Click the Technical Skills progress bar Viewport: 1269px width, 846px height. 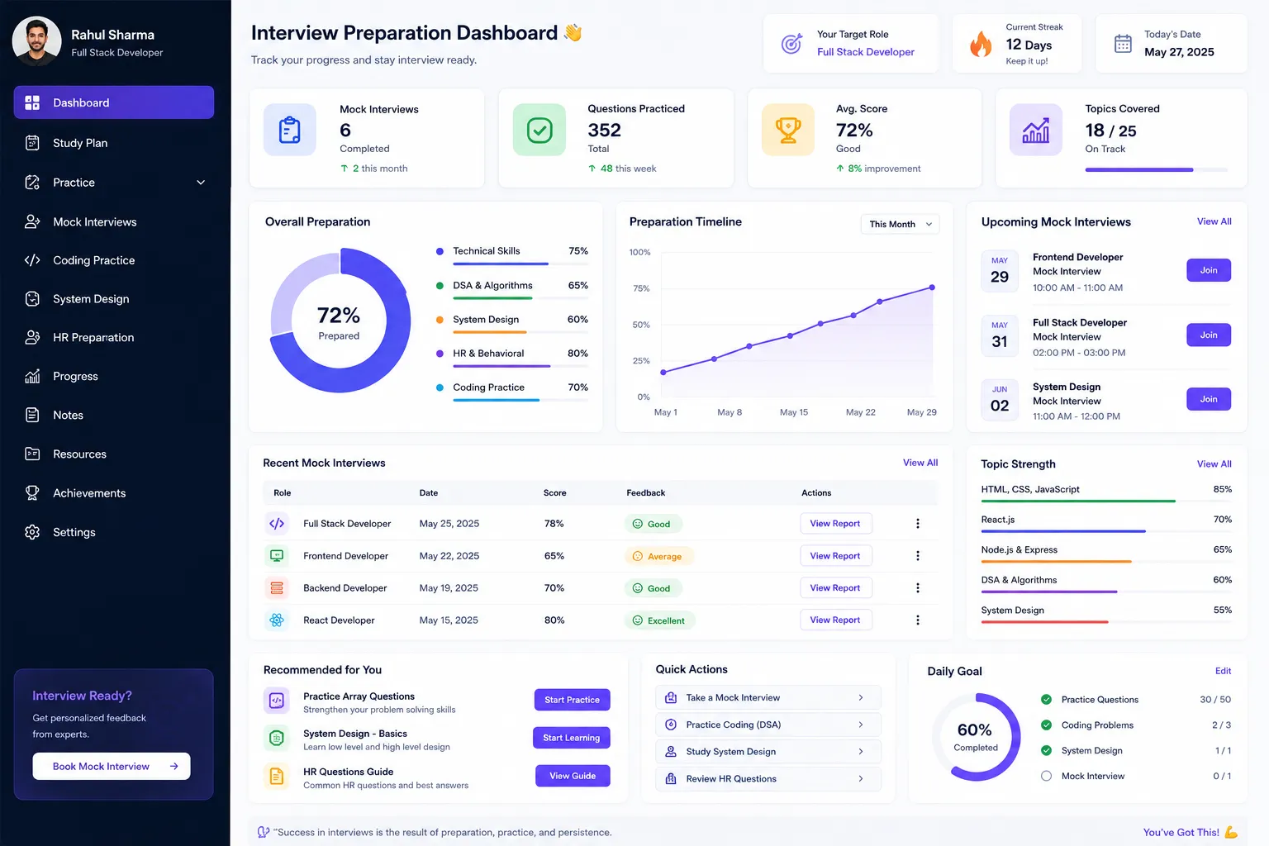tap(520, 264)
